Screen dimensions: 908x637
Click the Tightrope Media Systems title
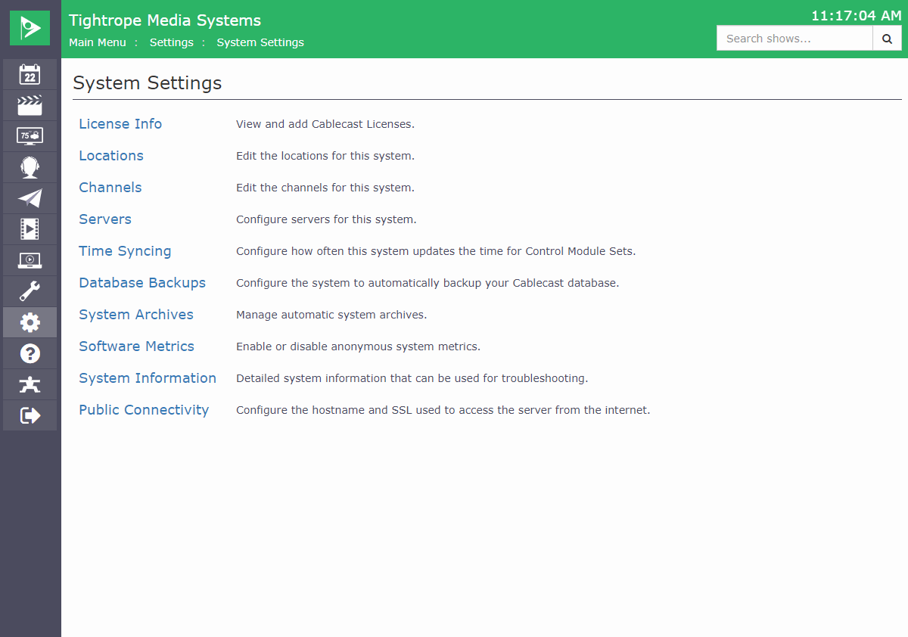pyautogui.click(x=165, y=20)
